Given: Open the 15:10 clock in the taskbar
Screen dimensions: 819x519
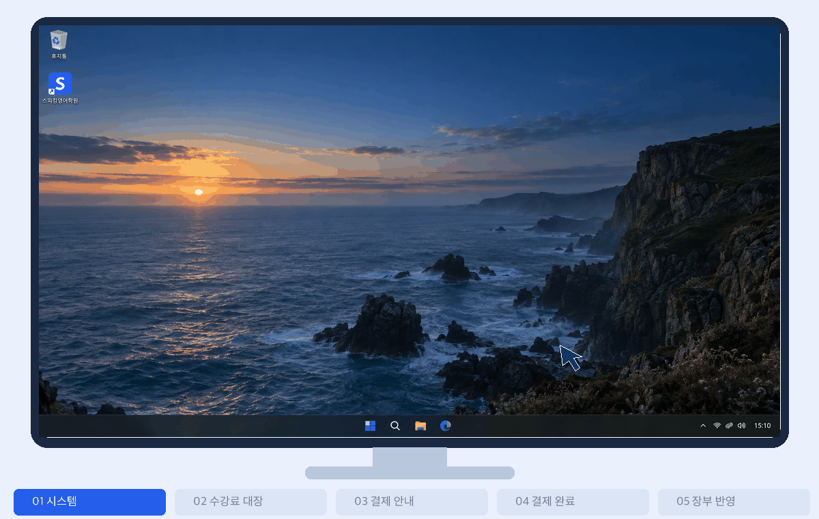Looking at the screenshot, I should [762, 426].
